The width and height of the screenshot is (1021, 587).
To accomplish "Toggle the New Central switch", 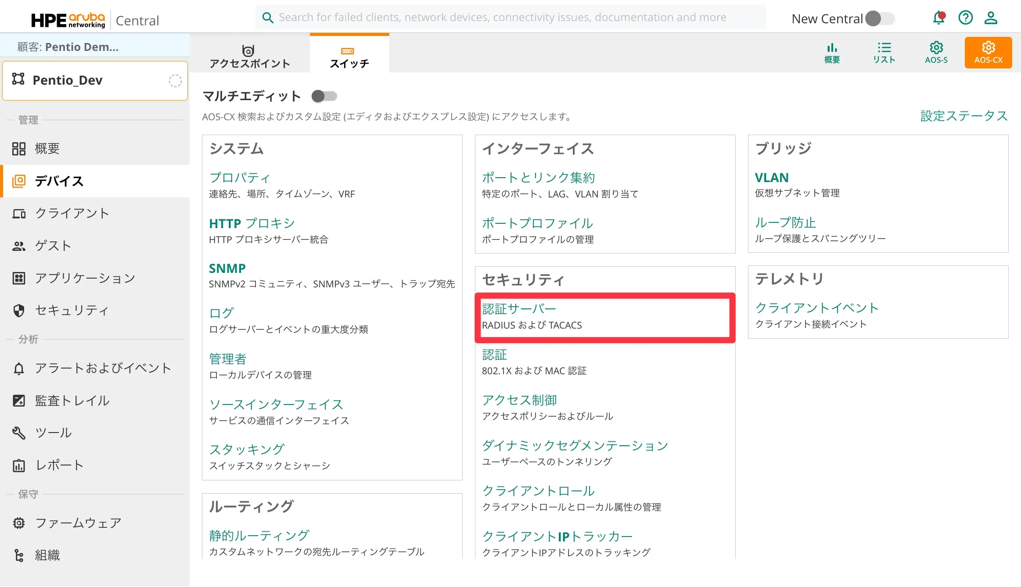I will [x=880, y=18].
